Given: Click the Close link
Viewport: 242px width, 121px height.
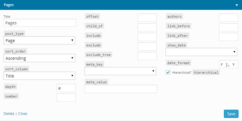Looking at the screenshot, I should (22, 114).
